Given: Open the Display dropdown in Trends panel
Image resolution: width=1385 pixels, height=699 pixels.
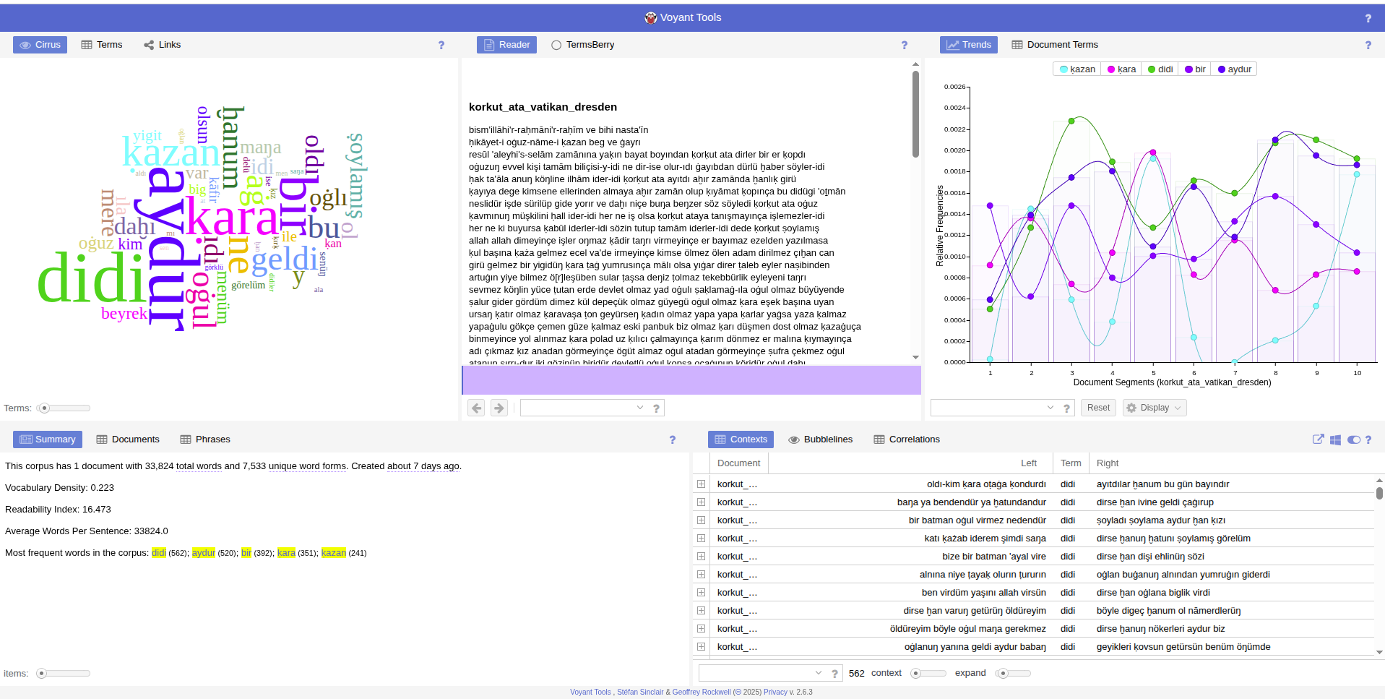Looking at the screenshot, I should [1155, 408].
